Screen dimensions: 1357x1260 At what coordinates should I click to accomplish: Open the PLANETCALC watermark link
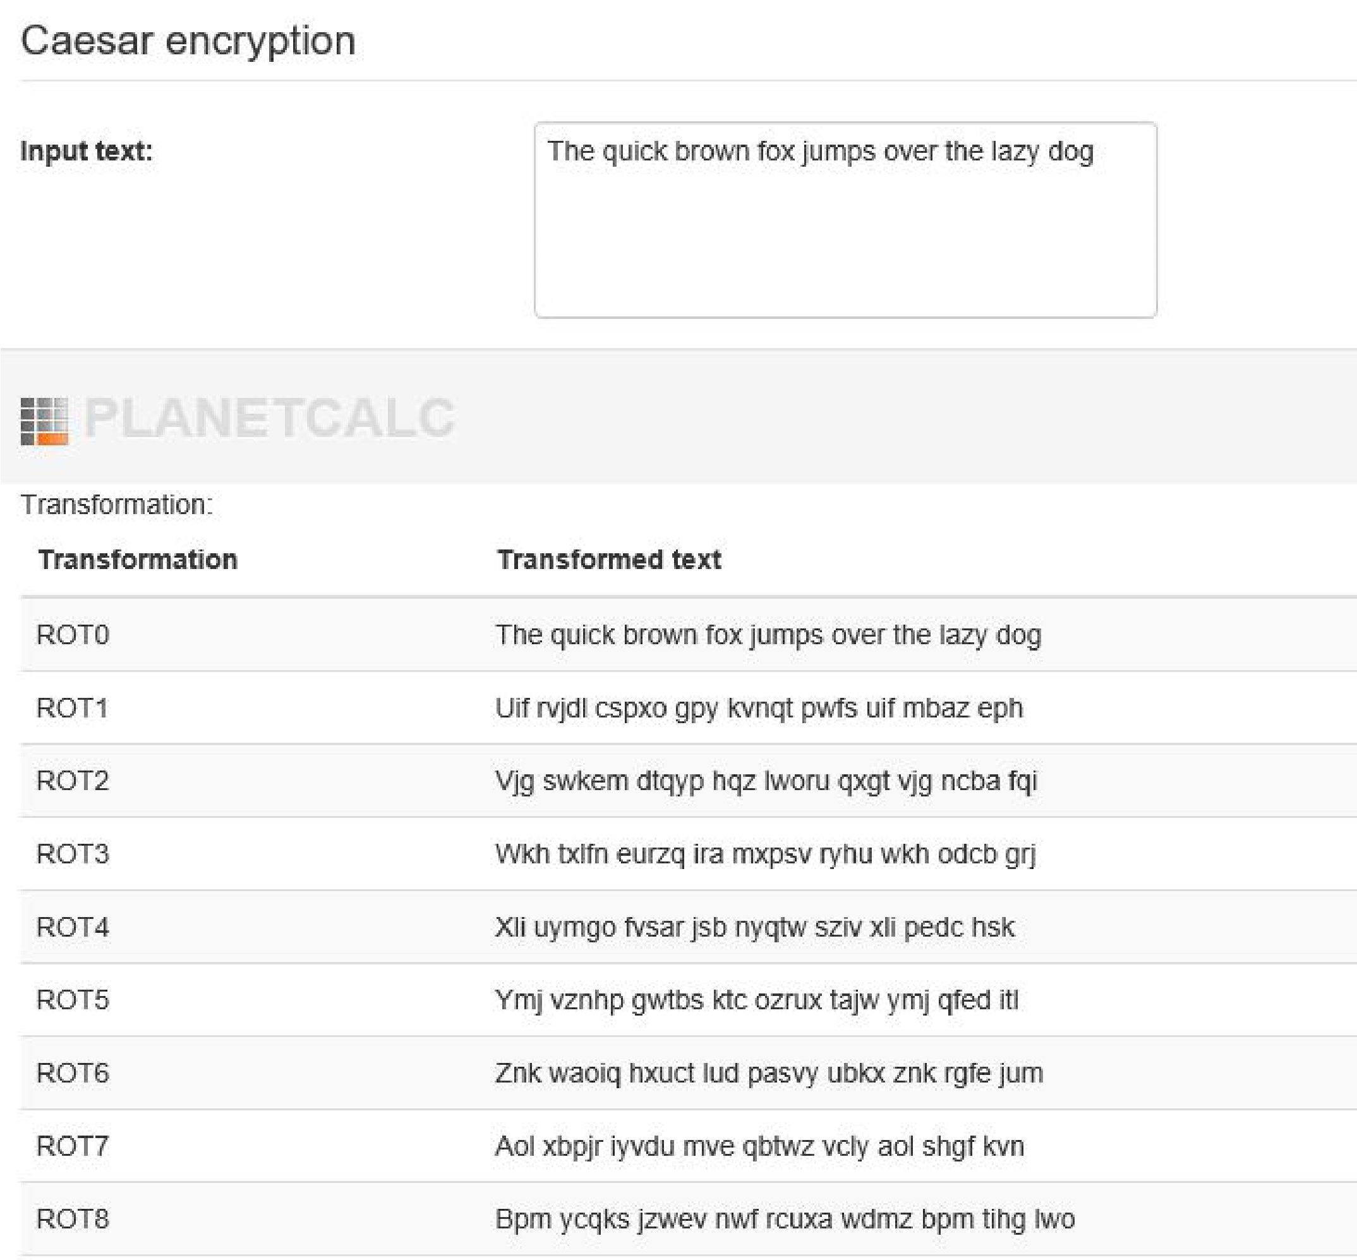pos(268,417)
